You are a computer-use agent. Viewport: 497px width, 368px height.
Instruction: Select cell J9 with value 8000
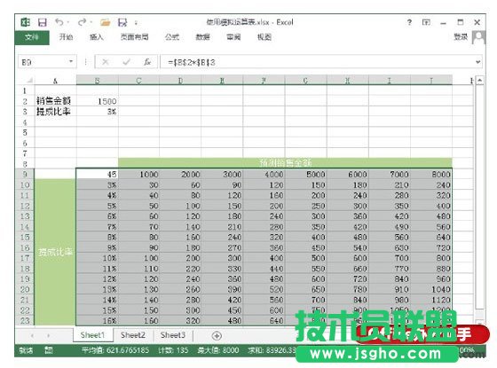[x=431, y=174]
